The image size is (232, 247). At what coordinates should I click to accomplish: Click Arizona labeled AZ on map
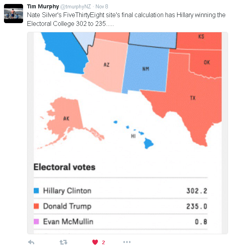click(107, 65)
